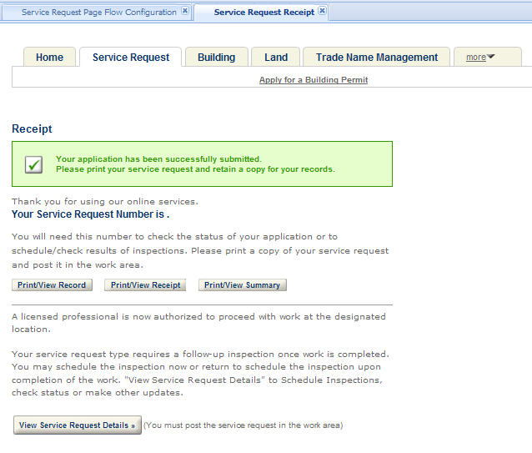Expand the more dropdown menu
Screen dimensions: 532x453
(480, 58)
